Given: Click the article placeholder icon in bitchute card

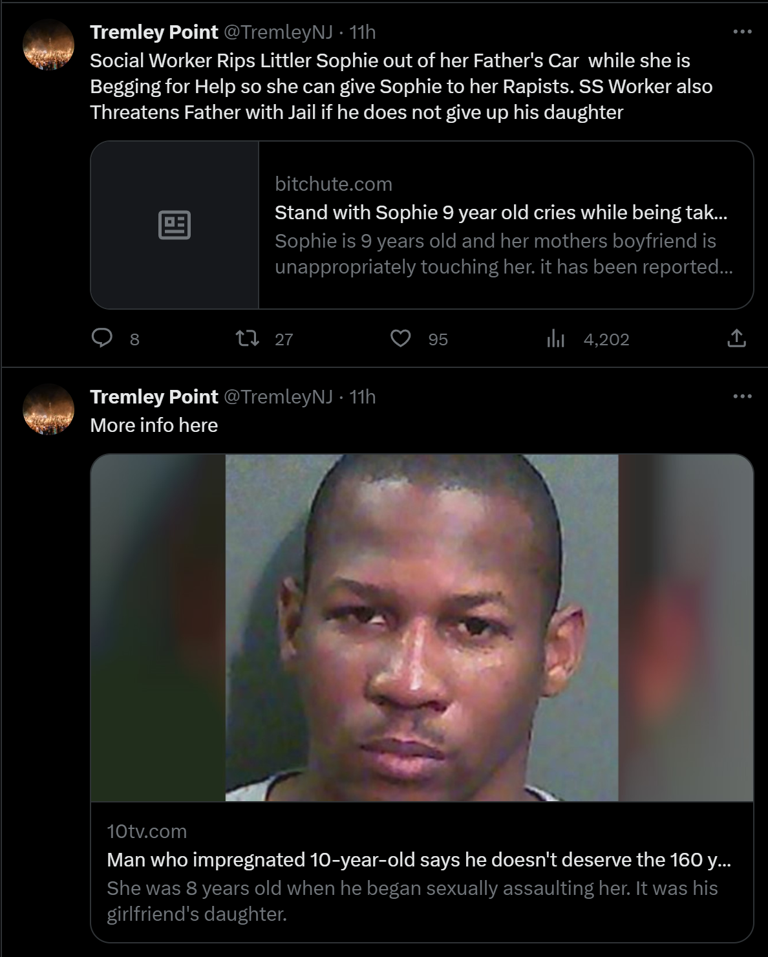Looking at the screenshot, I should point(175,225).
